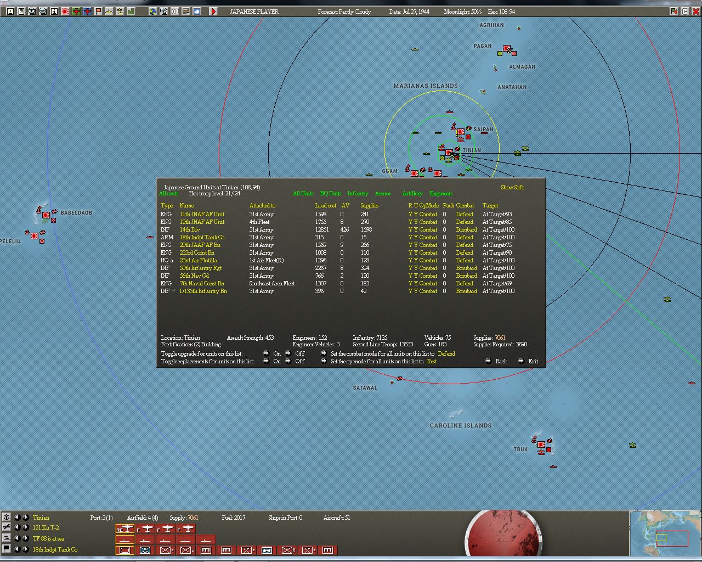
Task: Sort the list by Load cost column
Action: tap(326, 205)
